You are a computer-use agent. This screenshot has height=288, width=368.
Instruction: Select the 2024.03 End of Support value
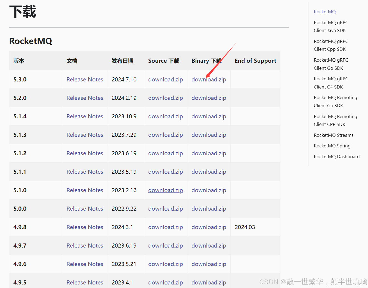point(245,227)
